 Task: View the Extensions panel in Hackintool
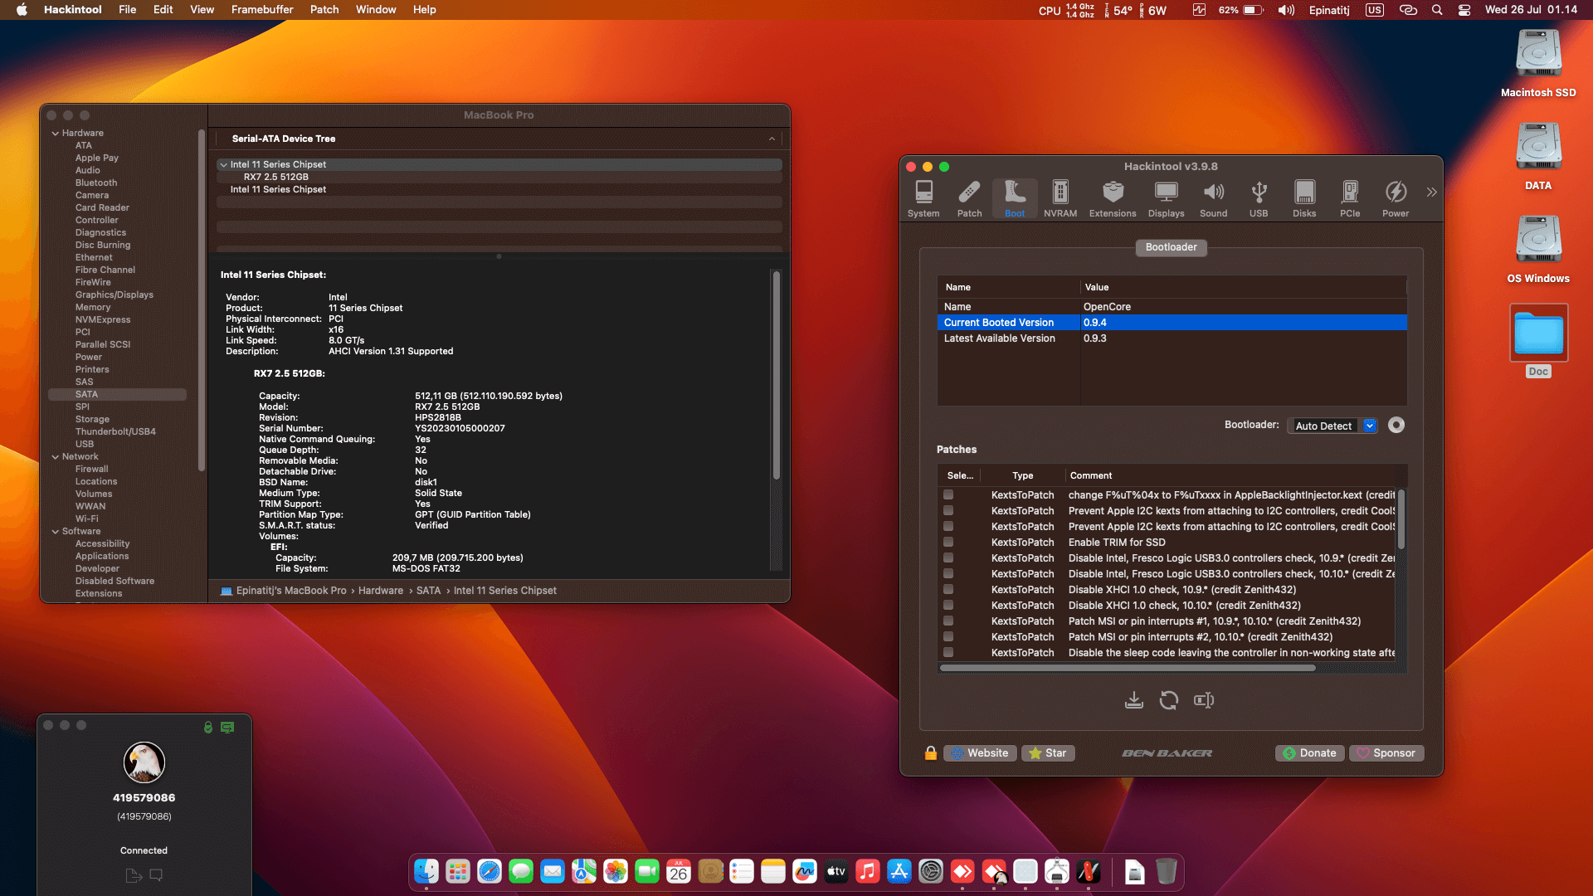click(1112, 197)
